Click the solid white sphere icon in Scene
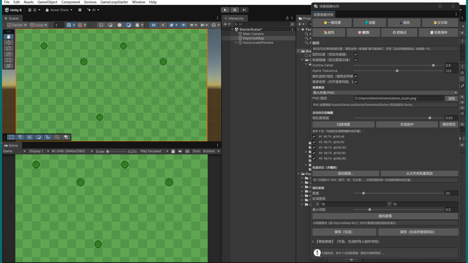The height and width of the screenshot is (263, 468). pyautogui.click(x=120, y=25)
